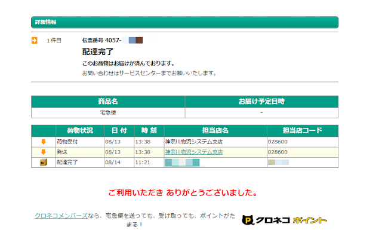Click the 時刻 column header
The image size is (382, 233).
point(149,131)
